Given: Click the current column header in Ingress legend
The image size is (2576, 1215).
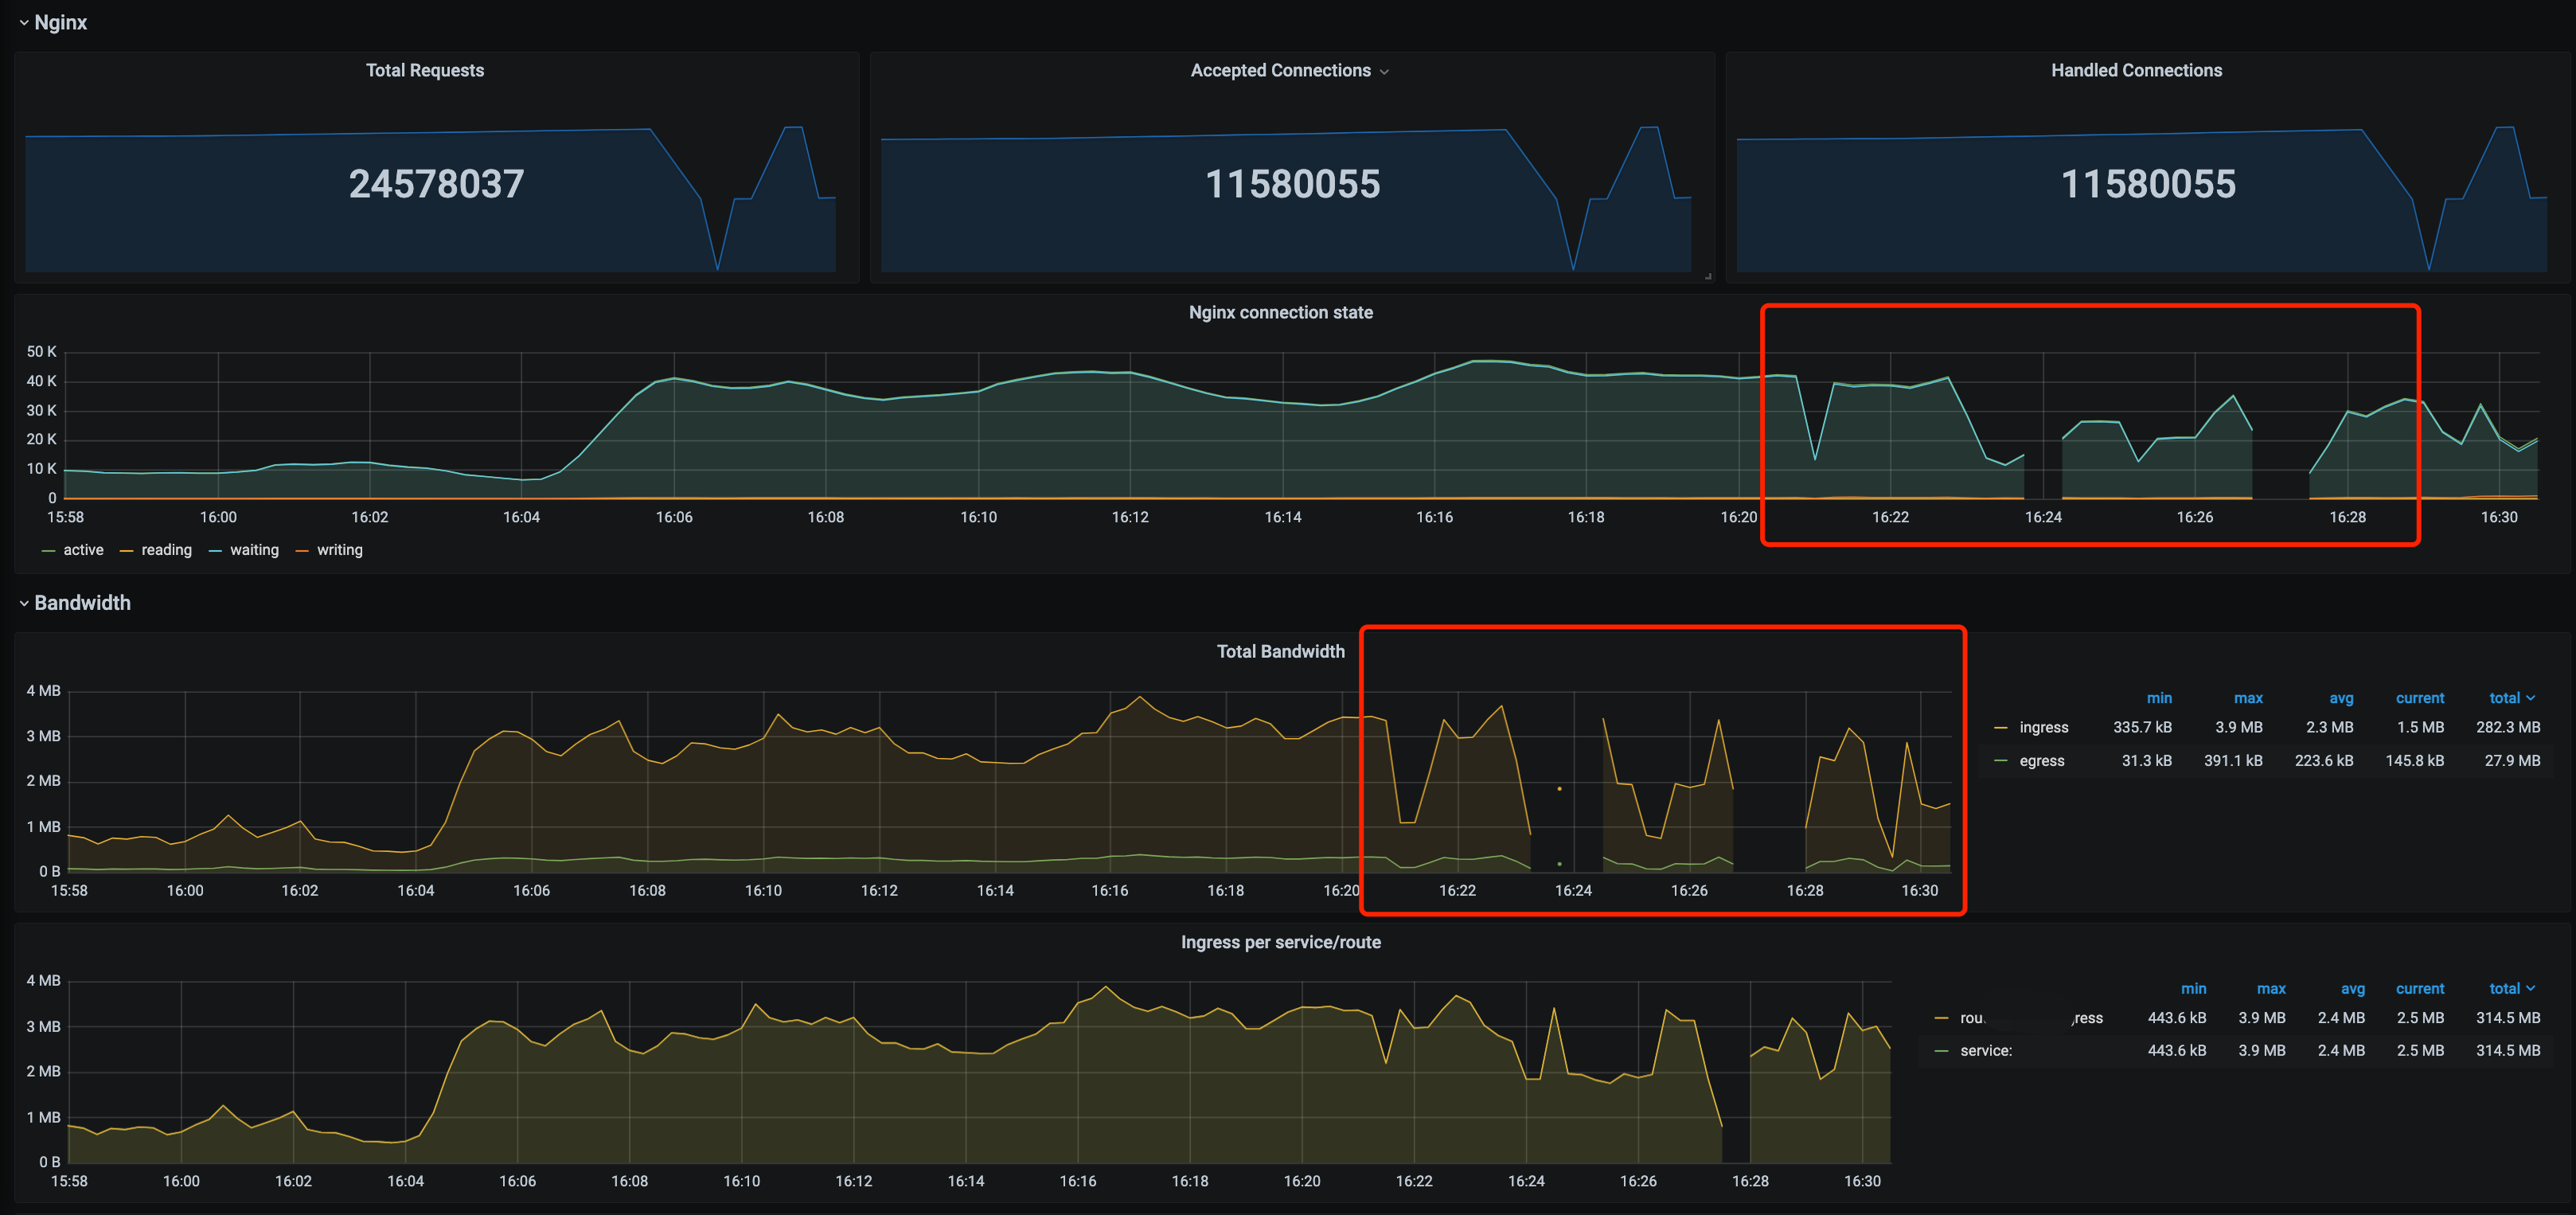Looking at the screenshot, I should click(x=2420, y=988).
